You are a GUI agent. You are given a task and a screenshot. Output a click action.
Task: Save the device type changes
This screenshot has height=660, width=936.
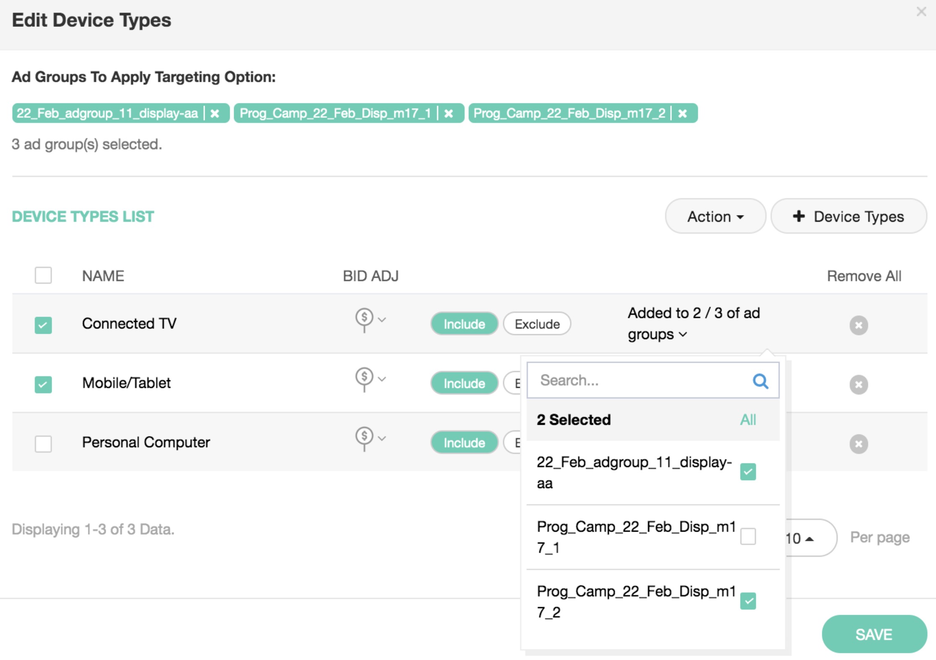[x=874, y=634]
